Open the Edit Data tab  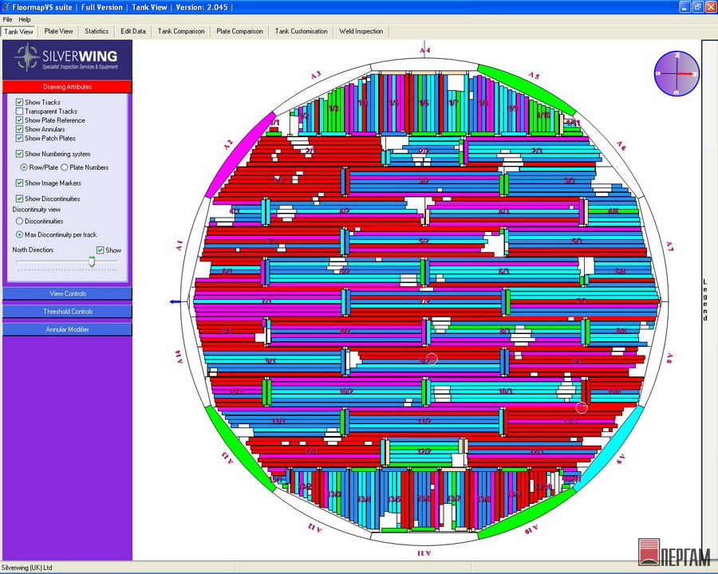click(133, 31)
